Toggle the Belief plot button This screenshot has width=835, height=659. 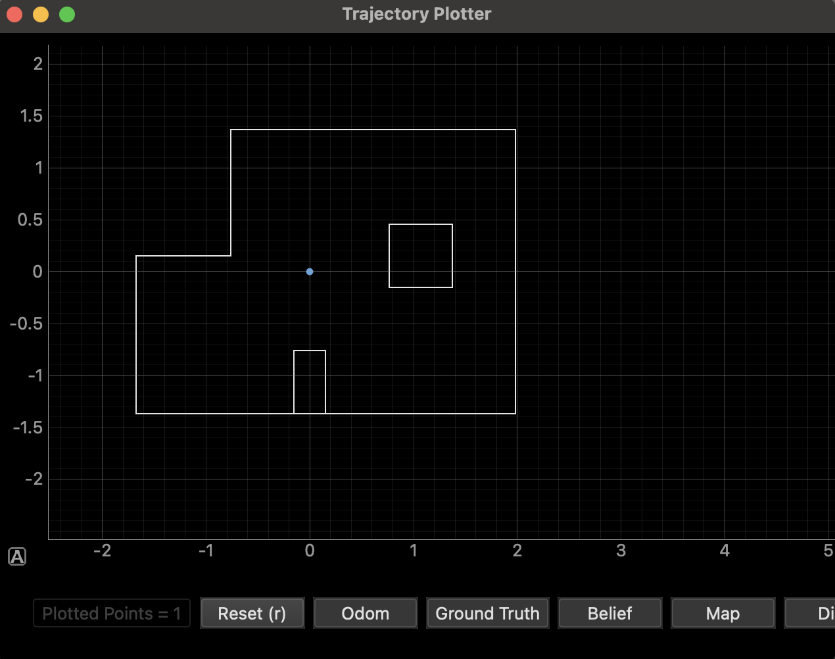click(610, 614)
